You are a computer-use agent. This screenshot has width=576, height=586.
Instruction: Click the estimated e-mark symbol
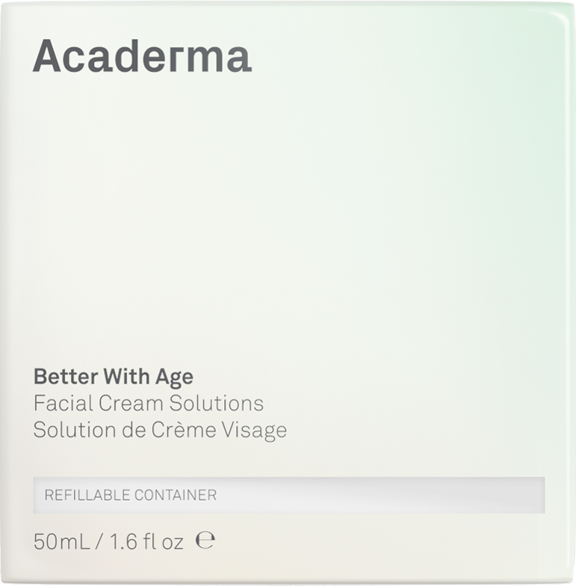[205, 540]
